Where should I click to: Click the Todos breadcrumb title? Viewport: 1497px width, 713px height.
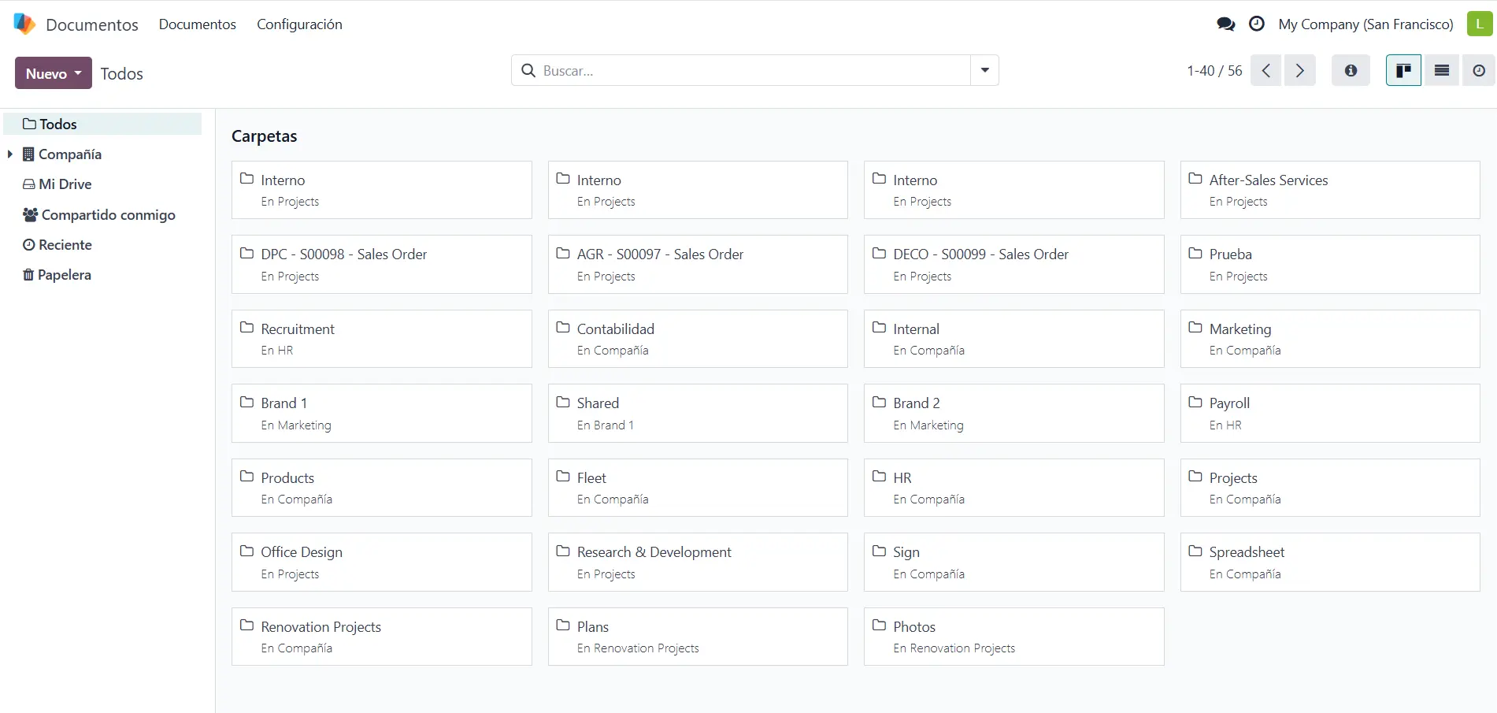tap(122, 74)
